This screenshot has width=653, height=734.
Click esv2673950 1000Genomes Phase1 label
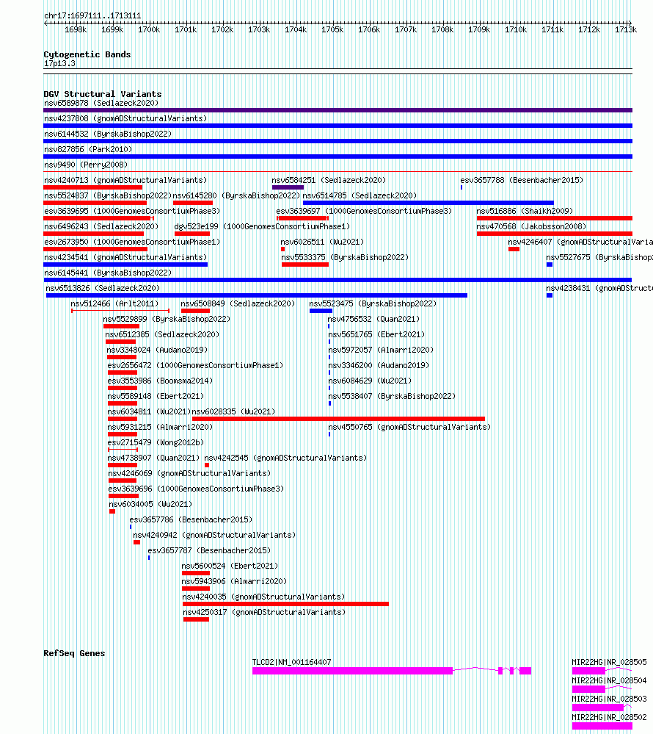tap(132, 242)
